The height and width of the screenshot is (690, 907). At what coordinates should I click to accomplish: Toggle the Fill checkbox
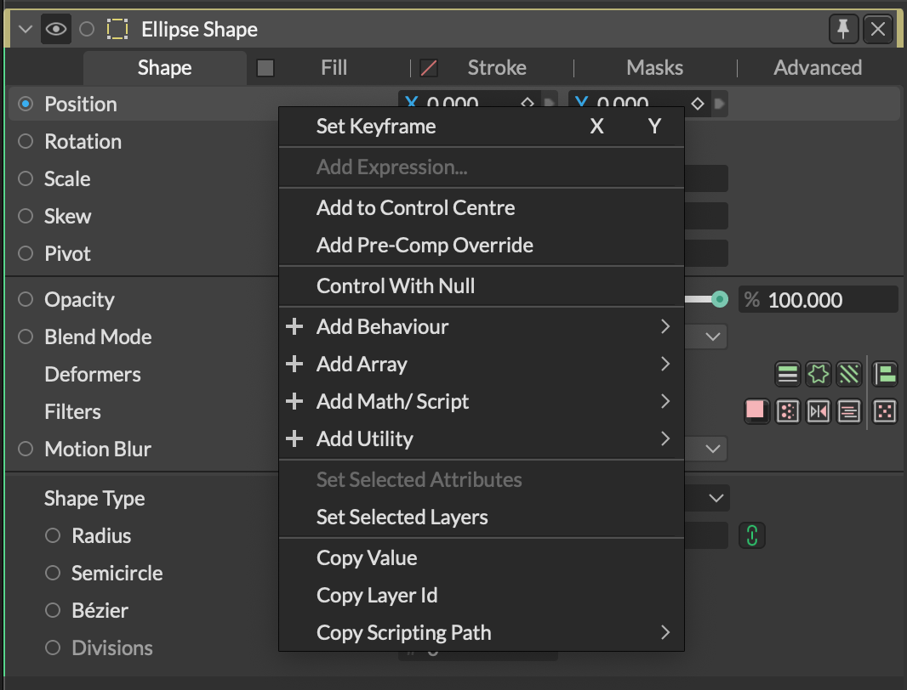point(265,68)
